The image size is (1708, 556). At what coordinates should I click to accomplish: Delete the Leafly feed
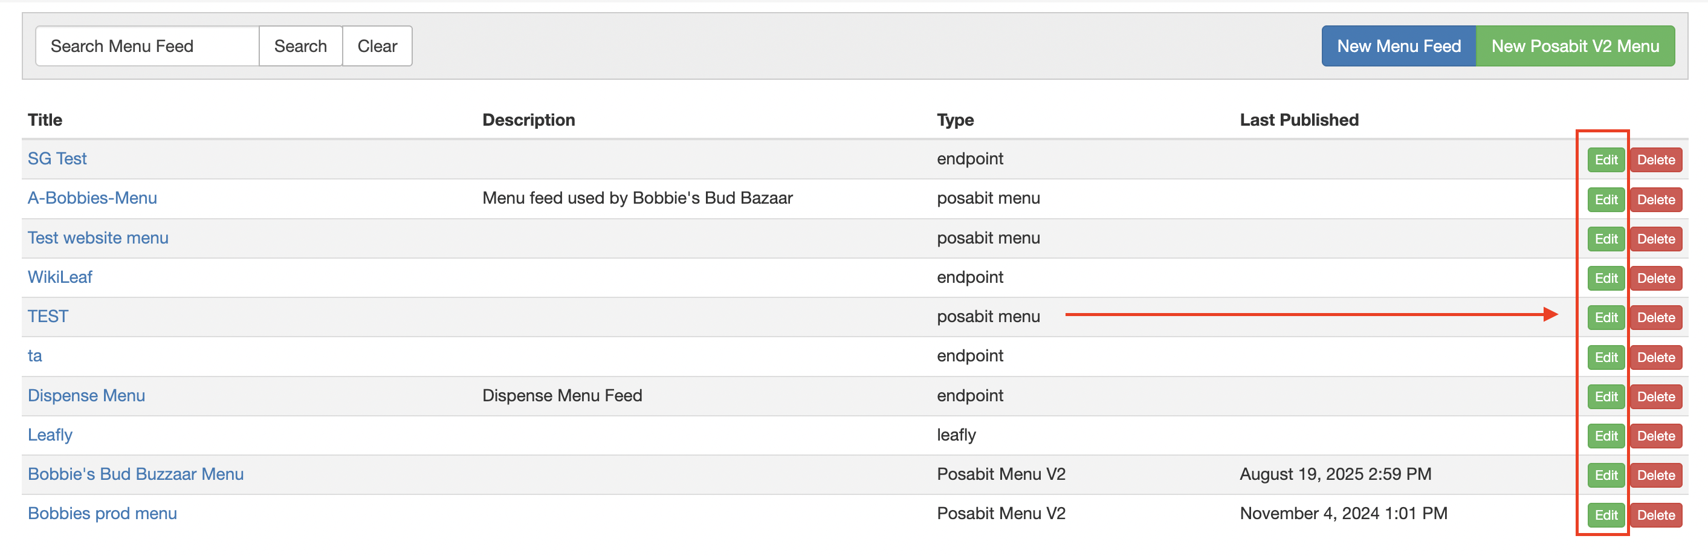pos(1655,436)
